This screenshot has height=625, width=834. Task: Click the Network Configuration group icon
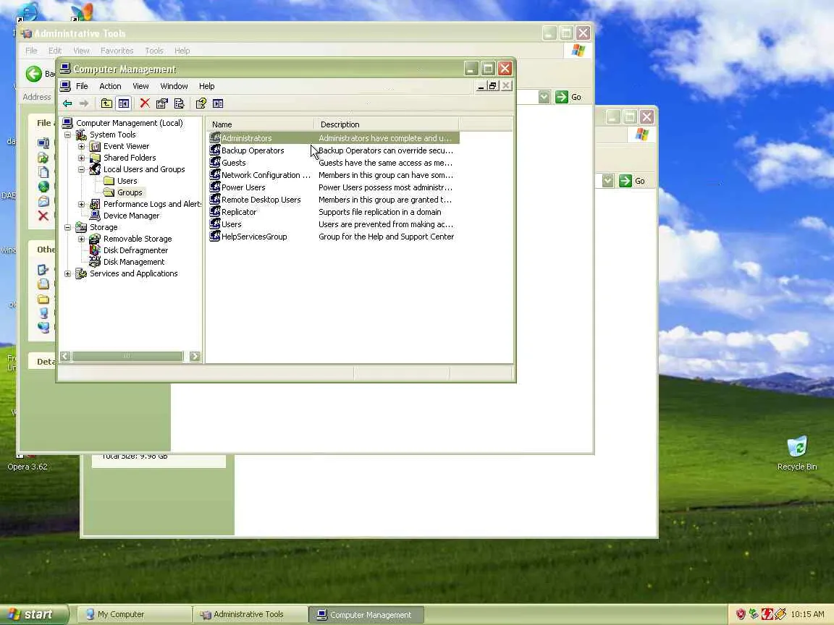[215, 174]
